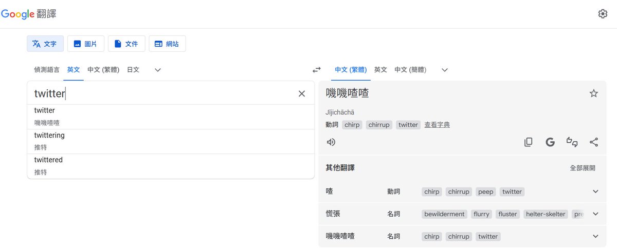Screen dimensions: 617x248
Task: Pick the 'twittering' suggestion
Action: (171, 141)
